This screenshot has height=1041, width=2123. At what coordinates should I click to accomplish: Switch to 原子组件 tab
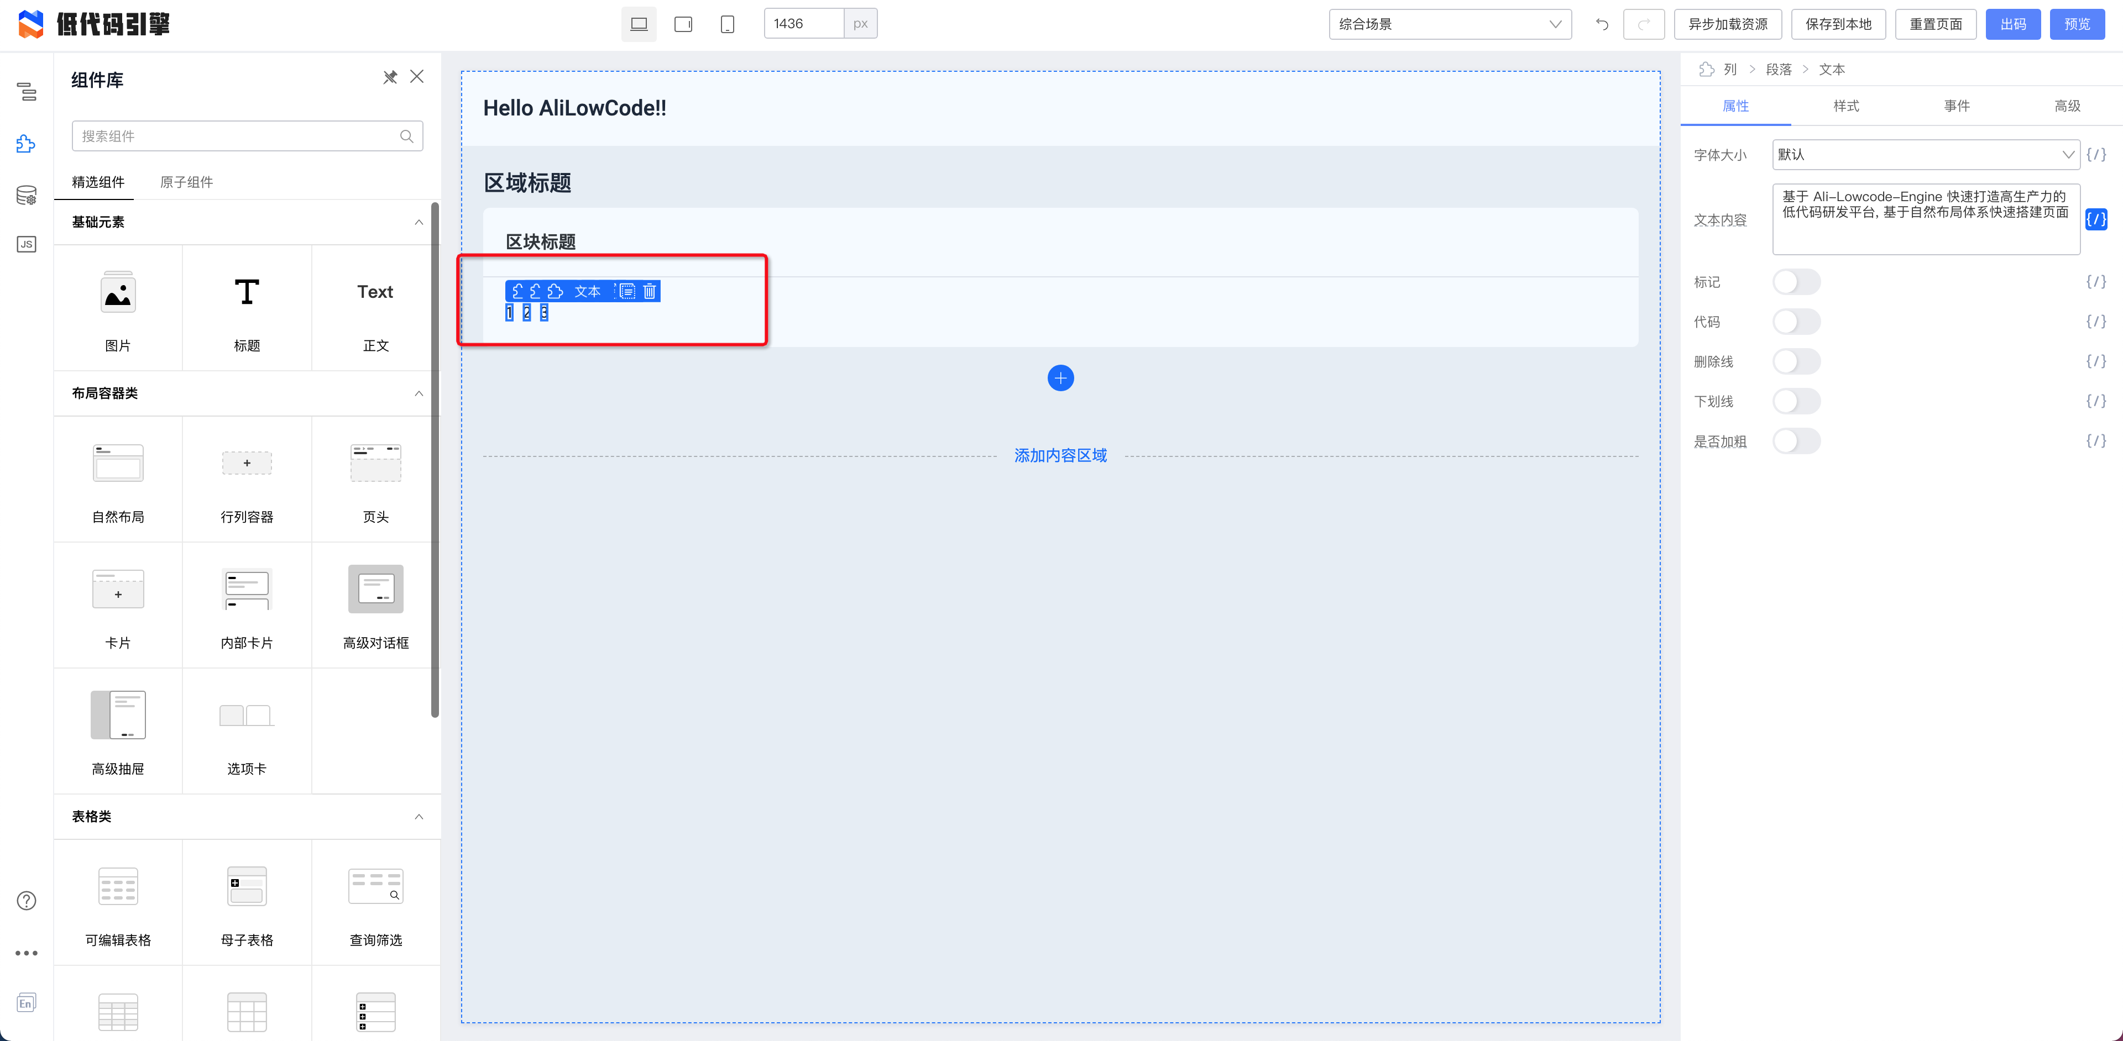click(x=186, y=182)
